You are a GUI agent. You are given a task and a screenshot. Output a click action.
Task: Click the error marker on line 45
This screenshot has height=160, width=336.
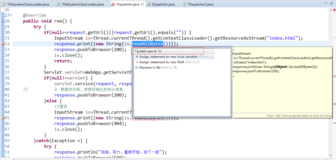(3, 118)
